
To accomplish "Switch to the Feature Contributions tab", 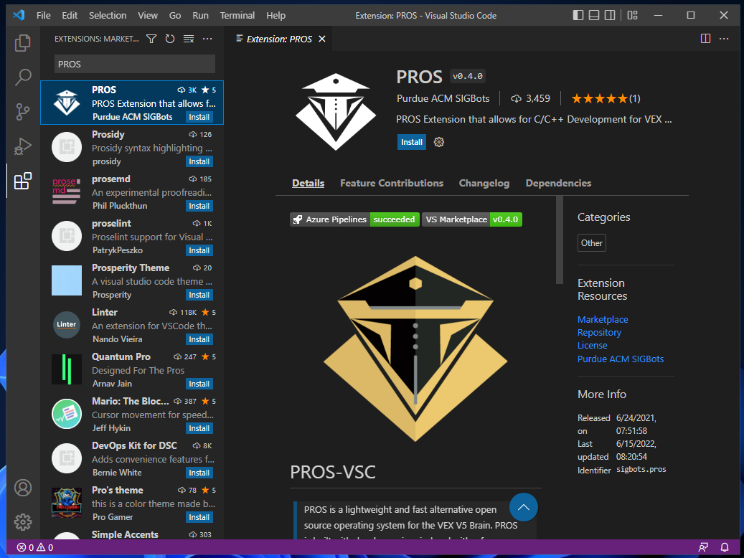I will [x=392, y=183].
